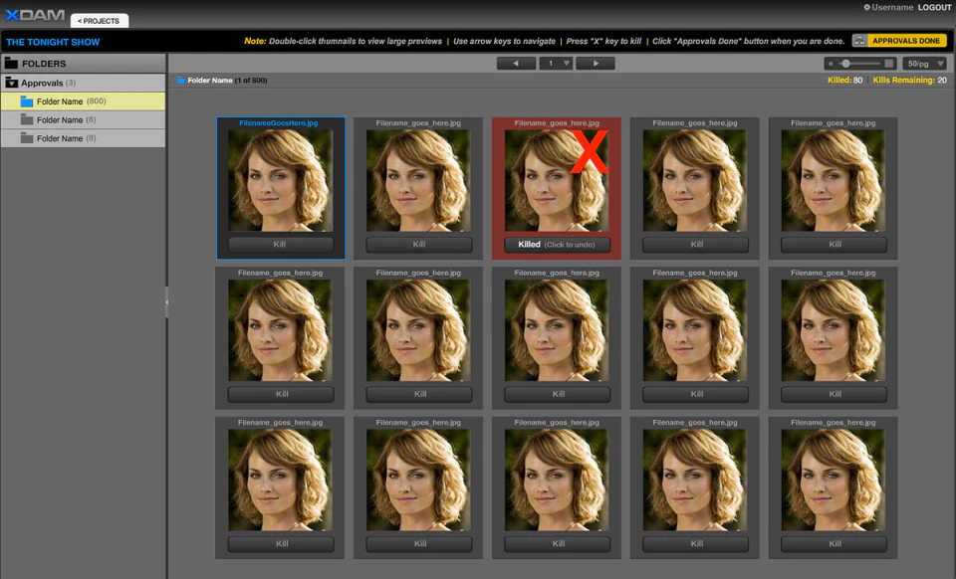Click the large thumbnail size icon
This screenshot has height=579, width=956.
[889, 64]
